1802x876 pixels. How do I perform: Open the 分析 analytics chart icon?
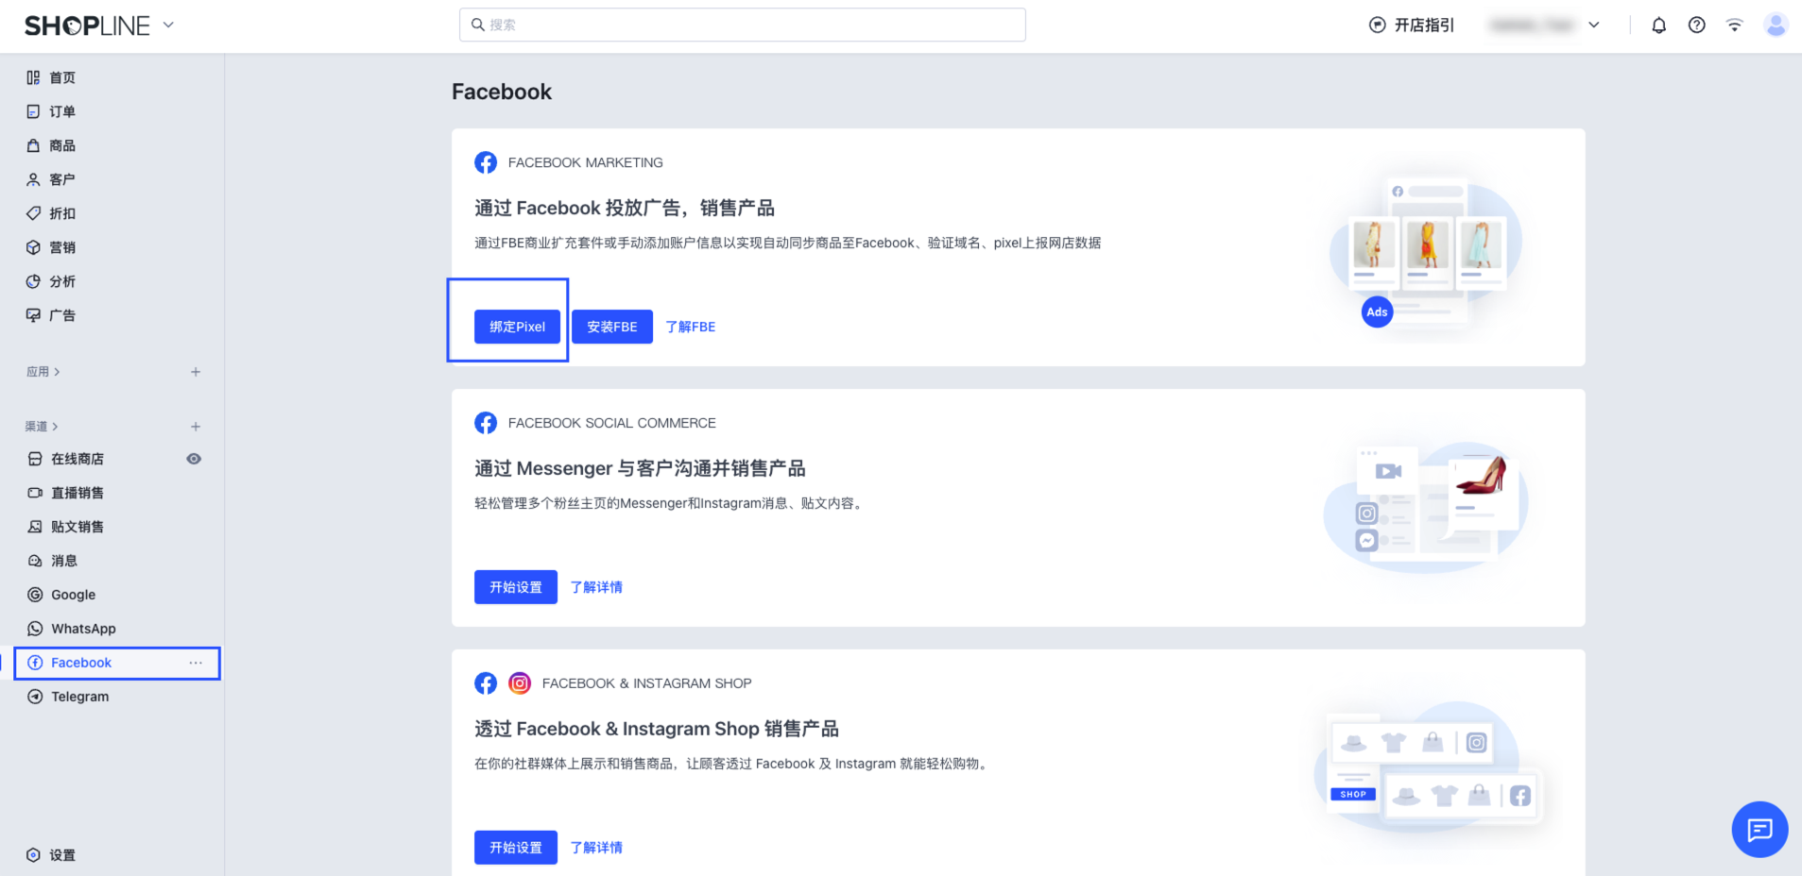[x=33, y=281]
